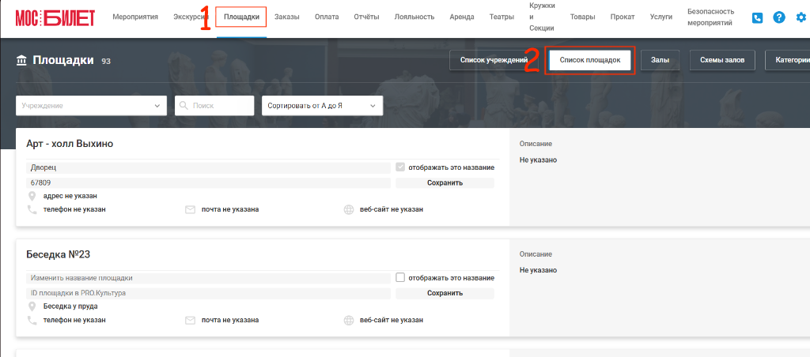Open the phone support icon
The height and width of the screenshot is (357, 810).
click(757, 17)
